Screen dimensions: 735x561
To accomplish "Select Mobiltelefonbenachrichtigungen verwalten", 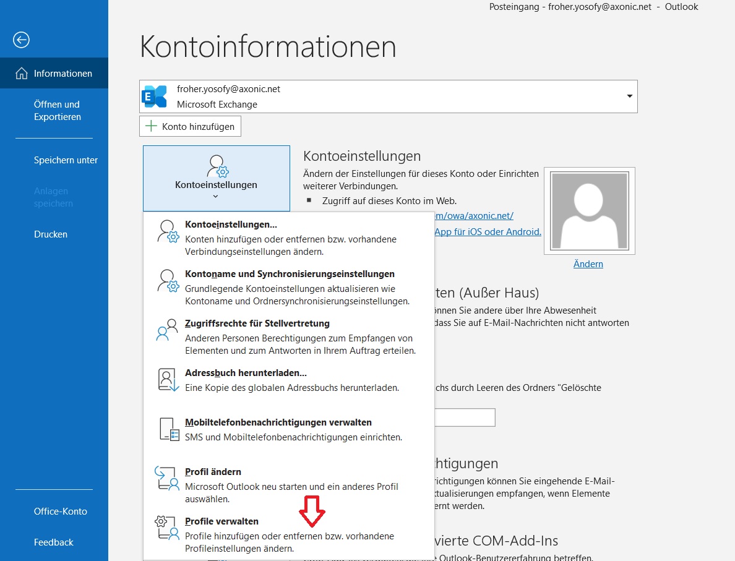I will coord(288,429).
